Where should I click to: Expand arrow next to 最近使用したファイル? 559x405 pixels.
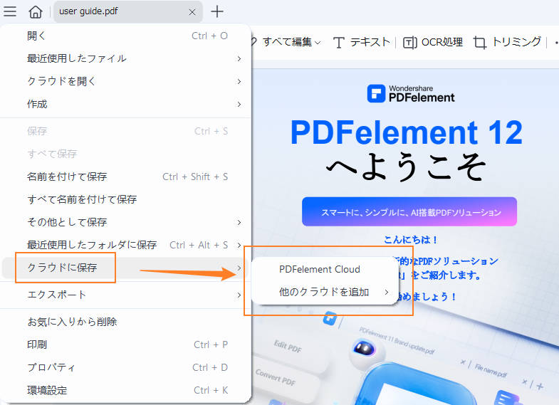(x=239, y=58)
